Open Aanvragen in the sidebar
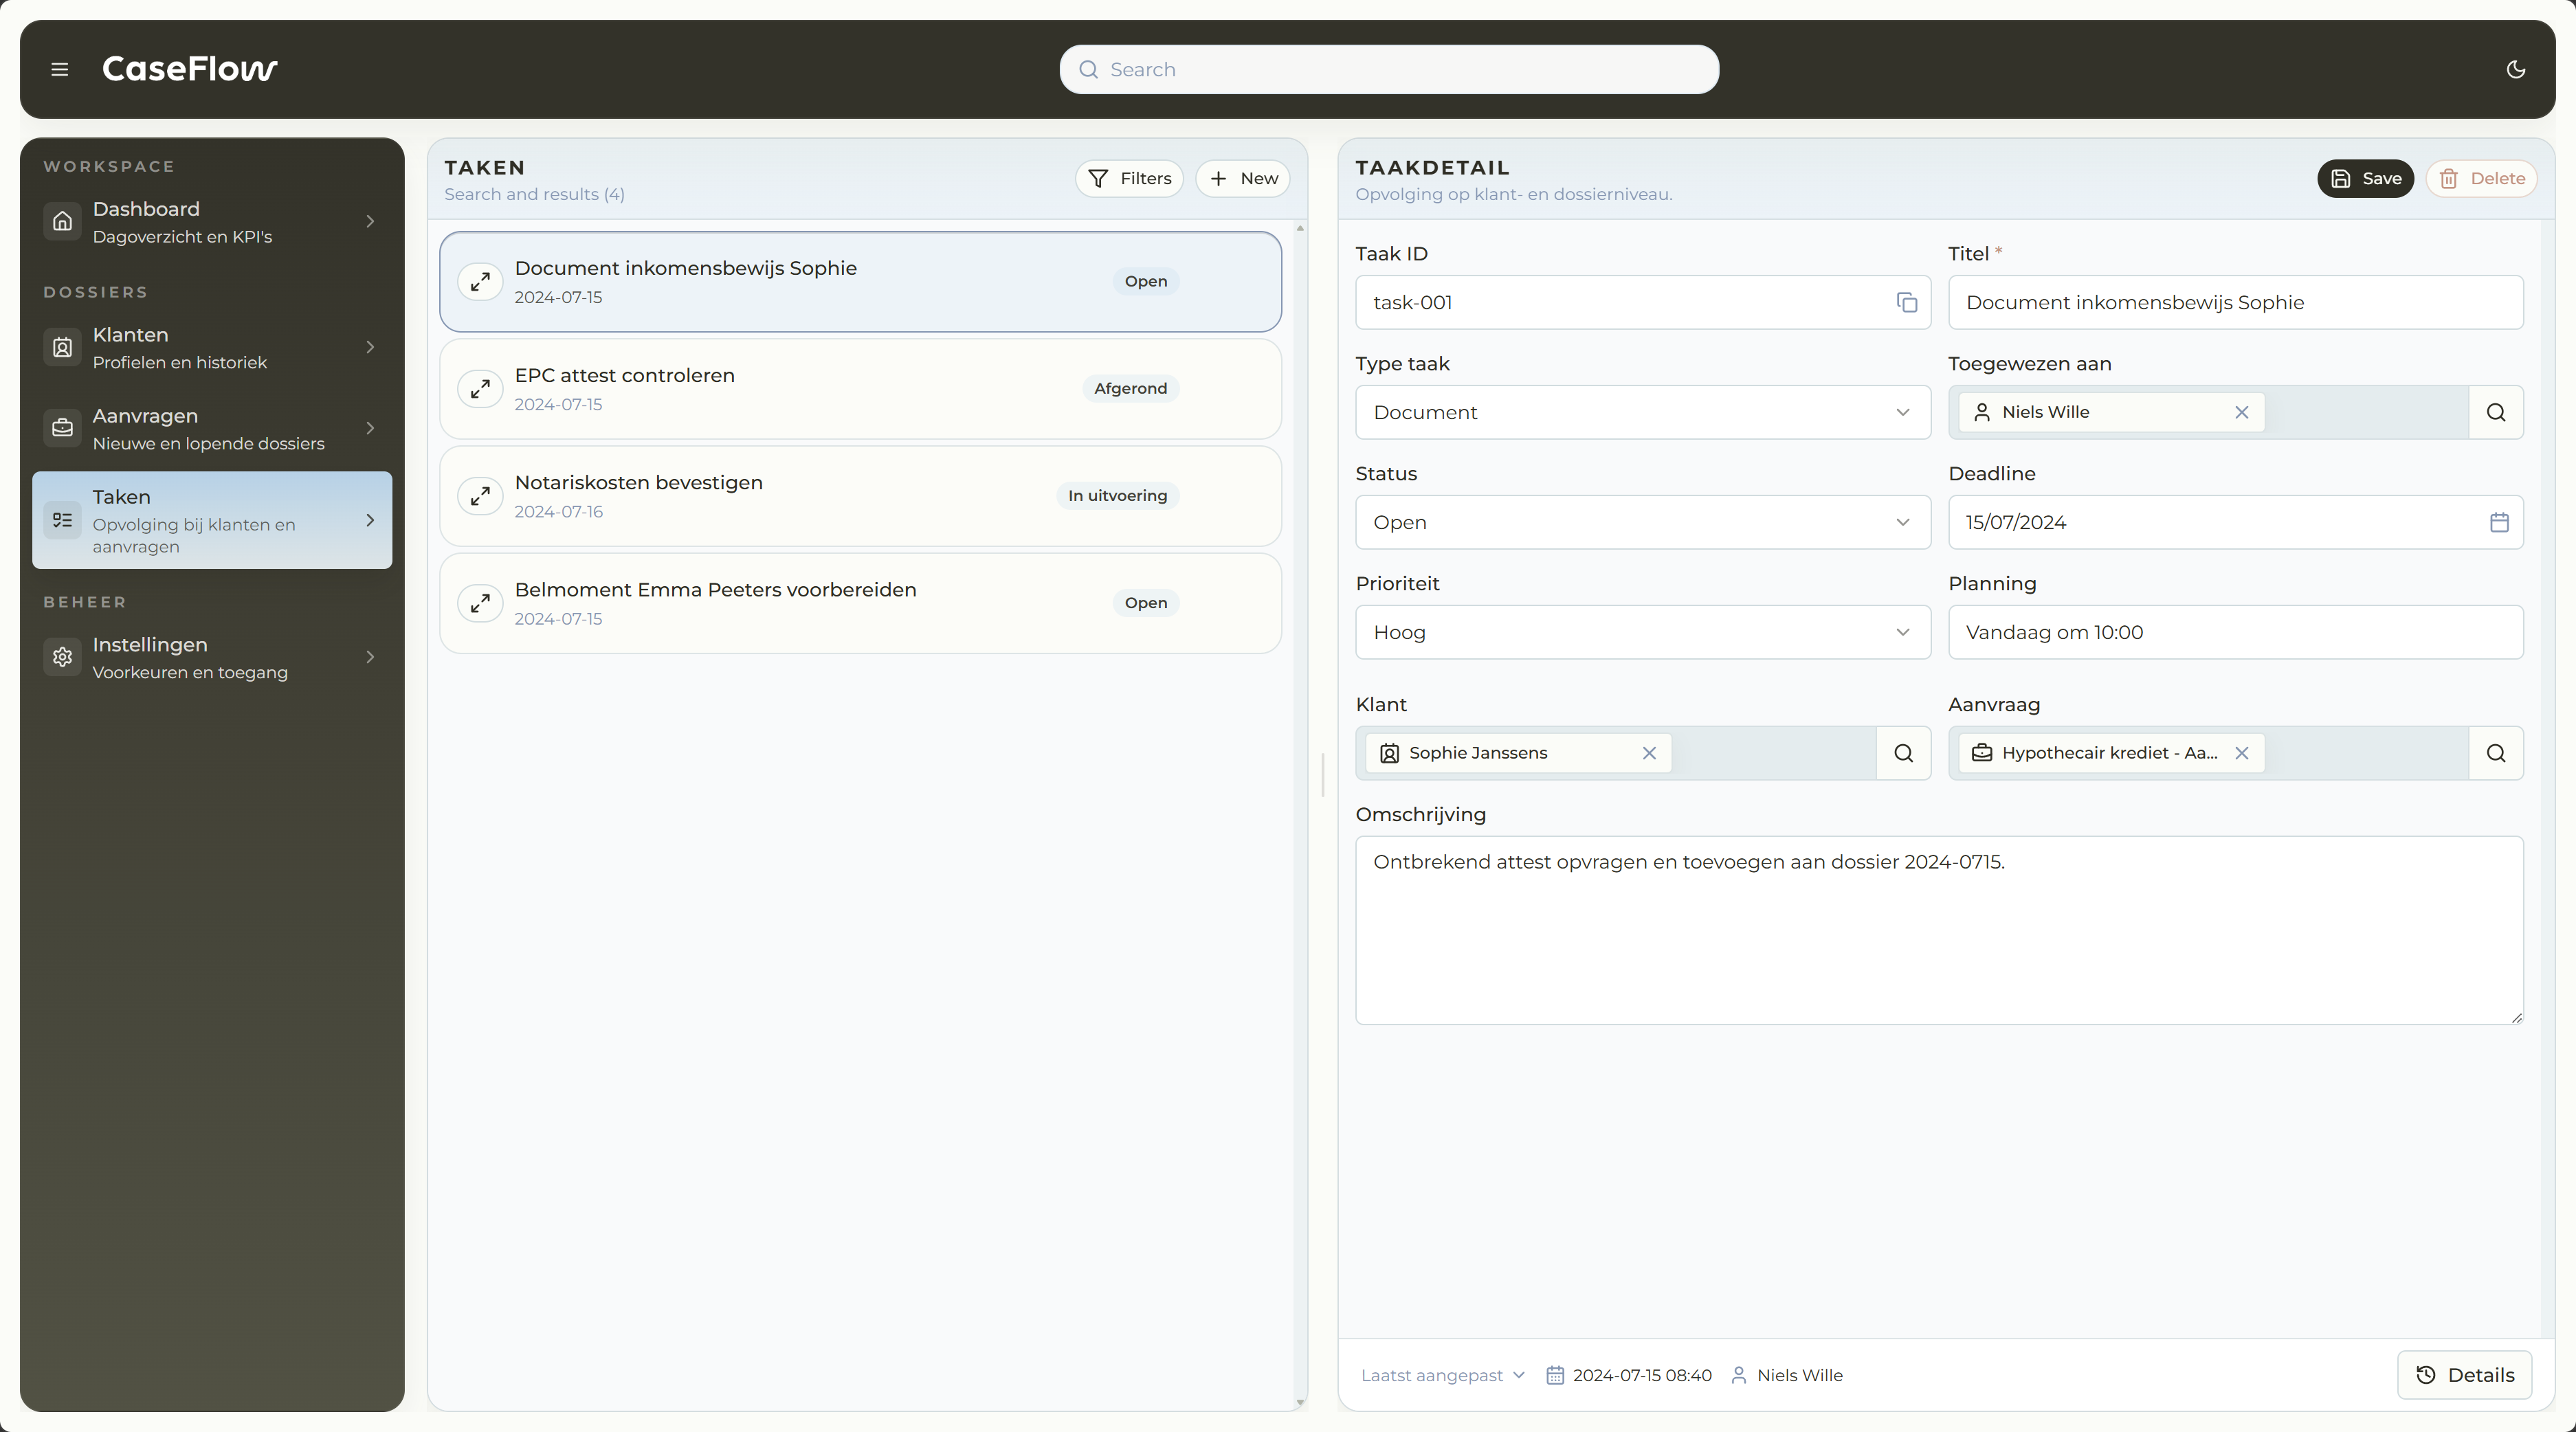The image size is (2576, 1432). tap(212, 428)
